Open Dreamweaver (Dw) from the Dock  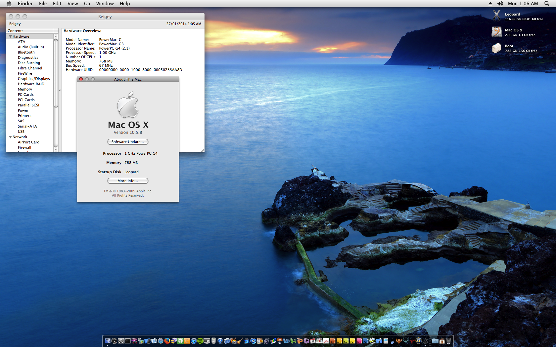346,341
